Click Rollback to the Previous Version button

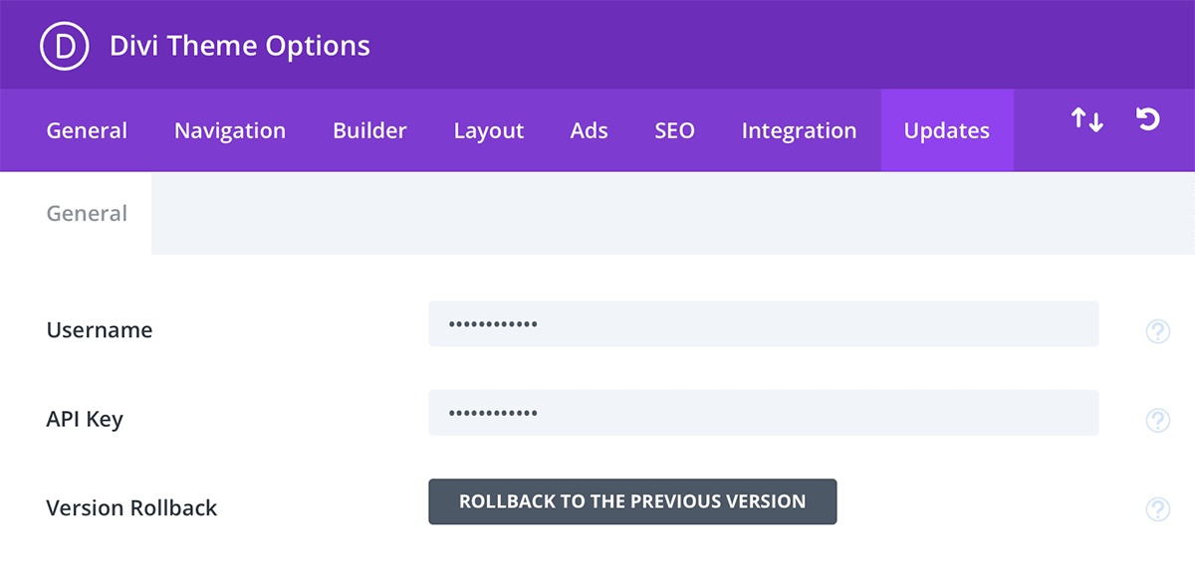632,501
